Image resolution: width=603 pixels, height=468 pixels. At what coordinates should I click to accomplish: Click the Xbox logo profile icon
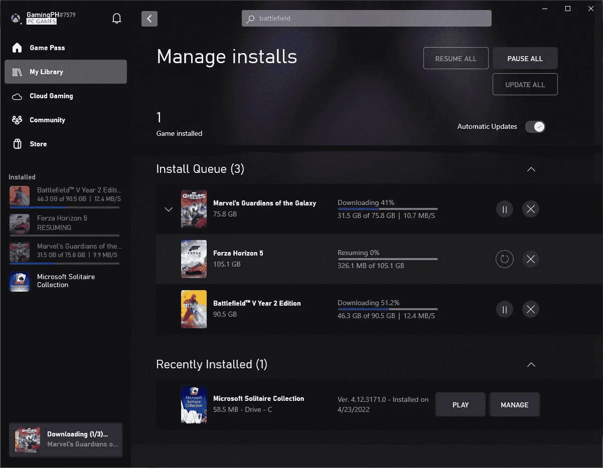(16, 19)
